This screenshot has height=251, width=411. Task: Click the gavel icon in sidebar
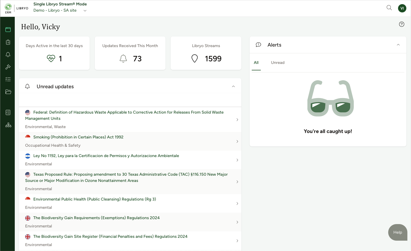pos(8,67)
